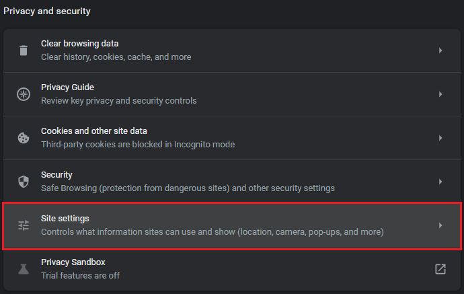Click the Site settings right arrow
464x294 pixels.
point(440,225)
